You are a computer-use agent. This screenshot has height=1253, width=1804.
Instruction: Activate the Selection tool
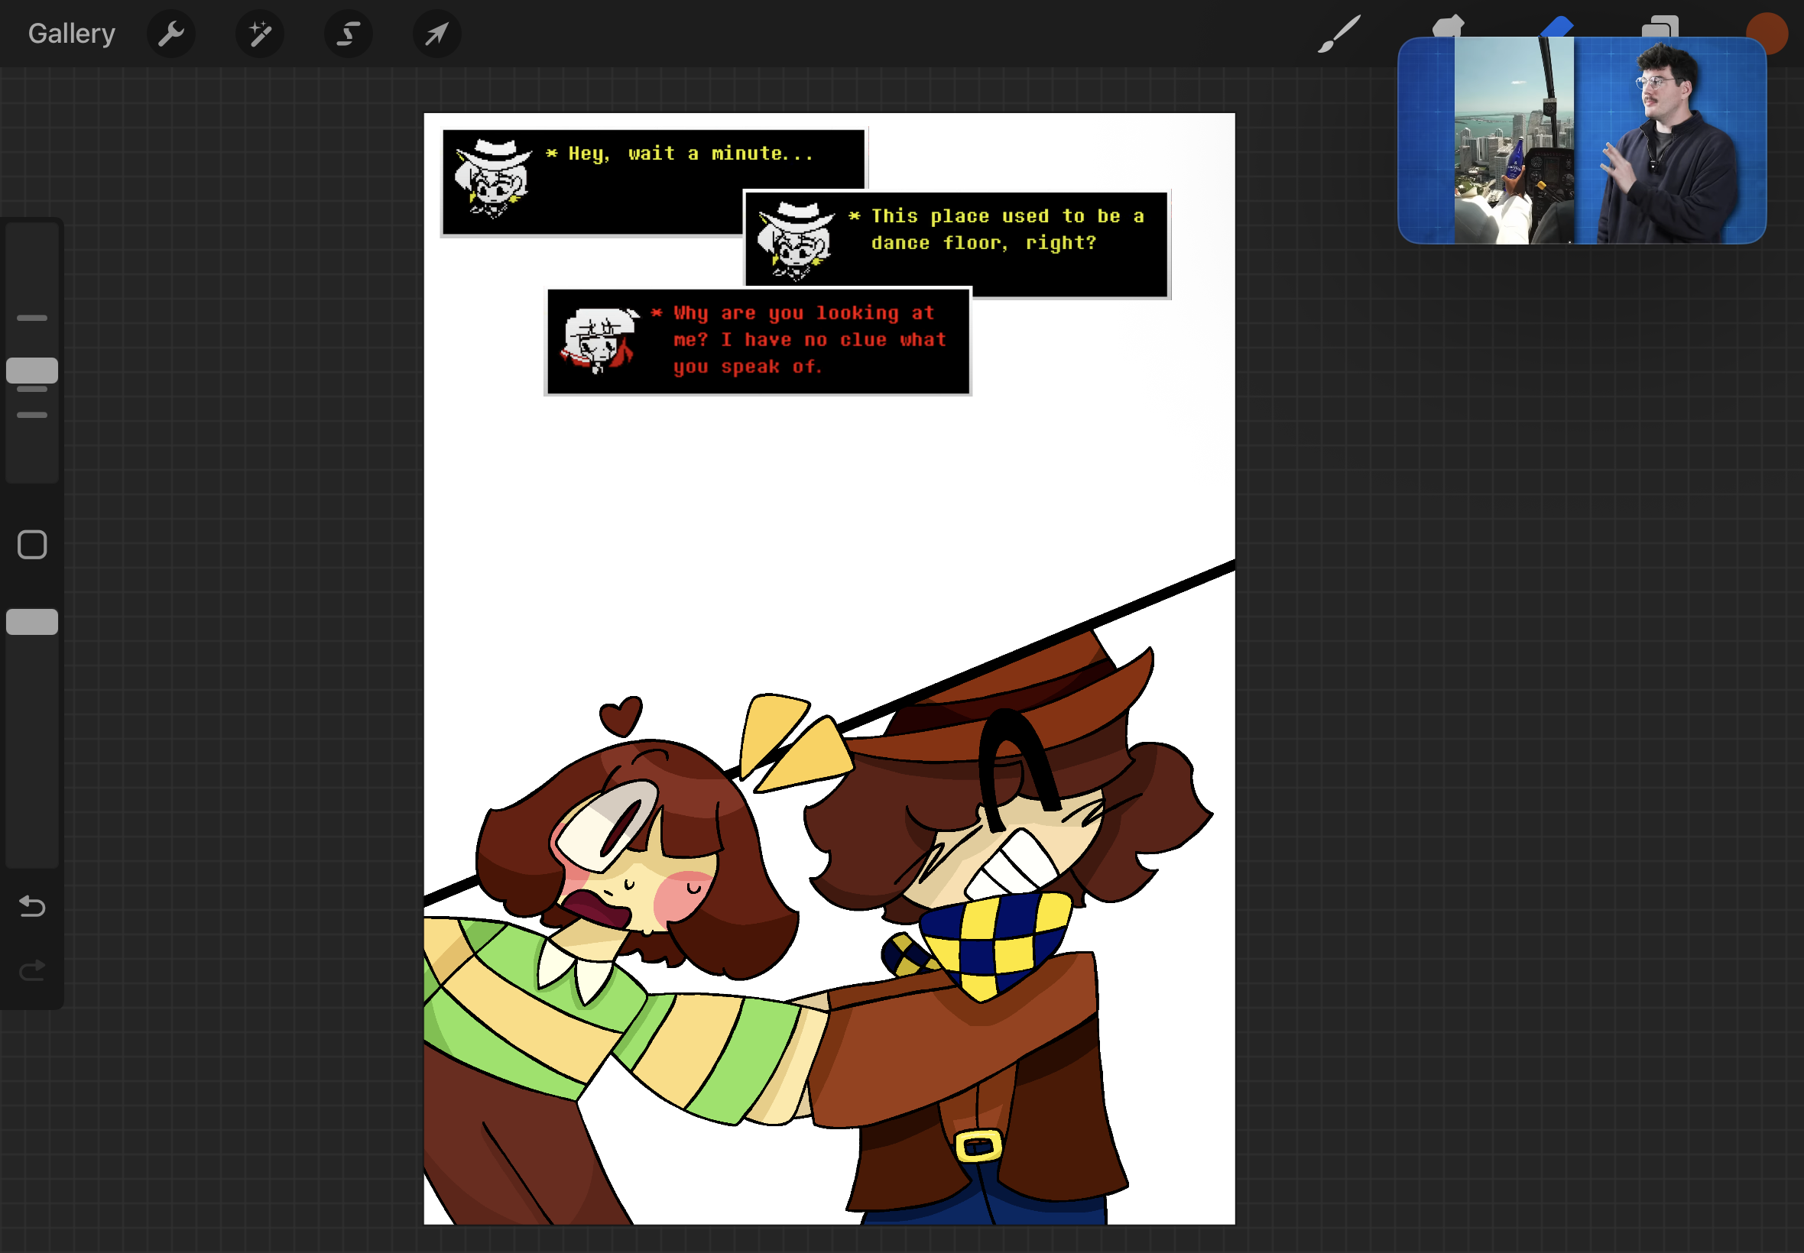pos(349,34)
